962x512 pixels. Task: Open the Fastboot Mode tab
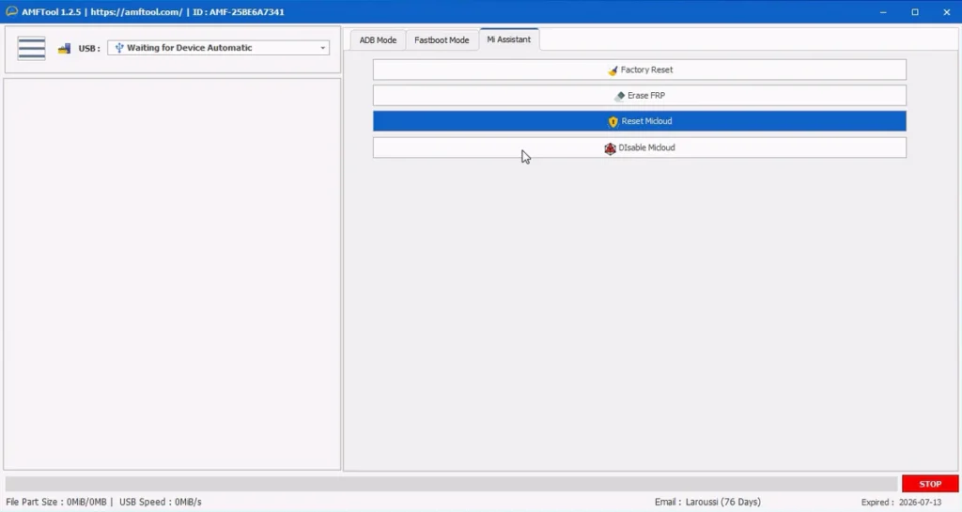[442, 40]
